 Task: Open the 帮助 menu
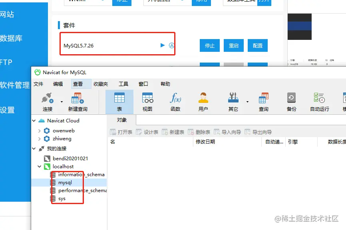click(165, 84)
